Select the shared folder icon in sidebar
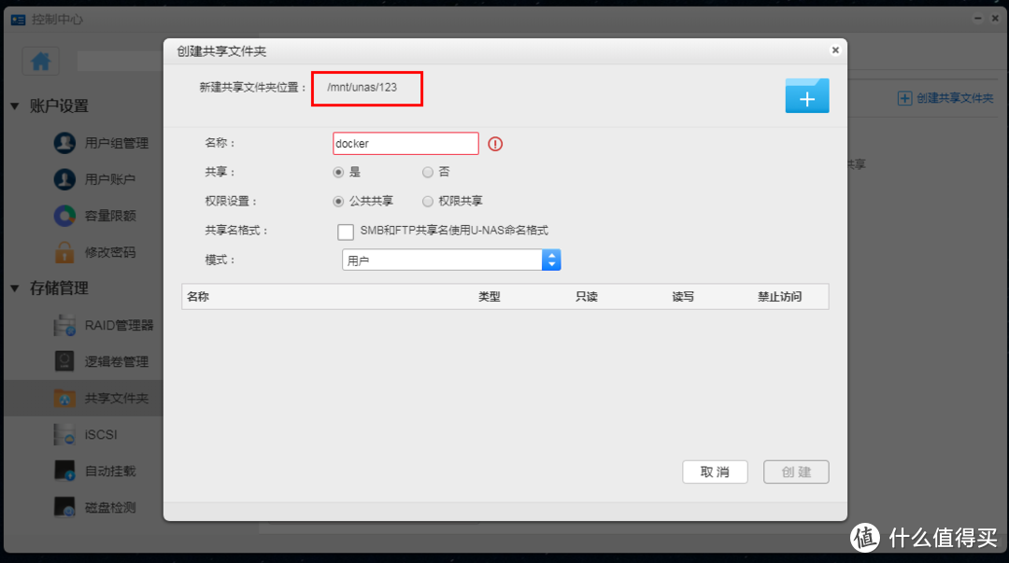 point(64,399)
